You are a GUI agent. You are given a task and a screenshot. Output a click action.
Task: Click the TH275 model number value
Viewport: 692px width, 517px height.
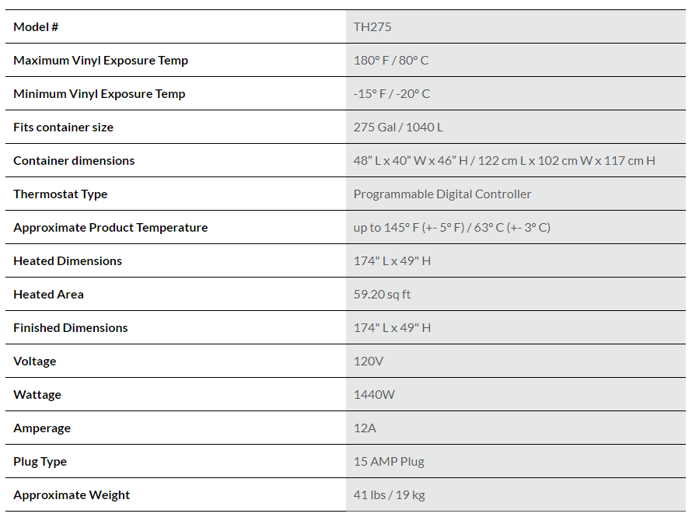[x=372, y=27]
